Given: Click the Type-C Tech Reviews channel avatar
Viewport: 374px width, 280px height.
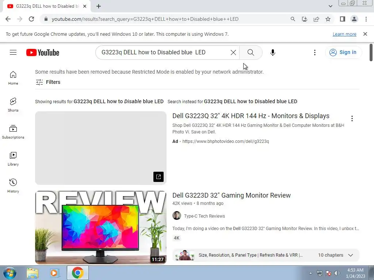Looking at the screenshot, I should (177, 215).
